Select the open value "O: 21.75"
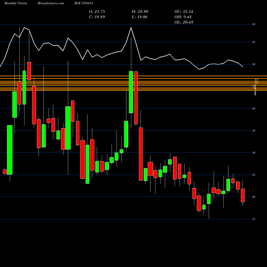267x267 pixels. [x=97, y=12]
